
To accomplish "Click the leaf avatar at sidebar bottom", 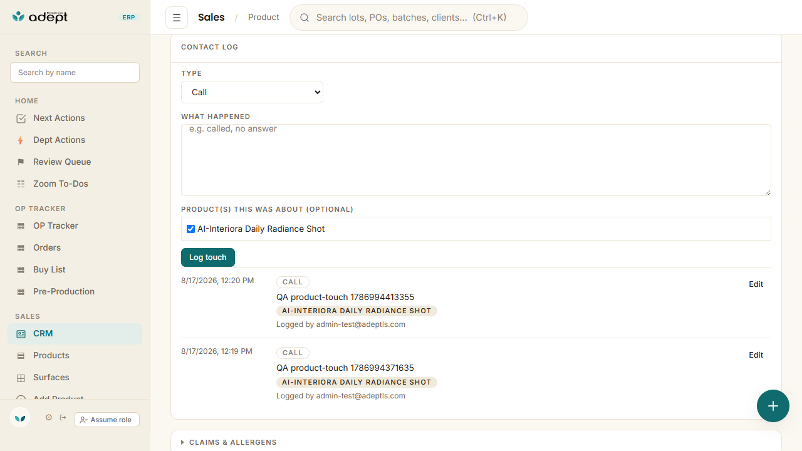I will 20,417.
